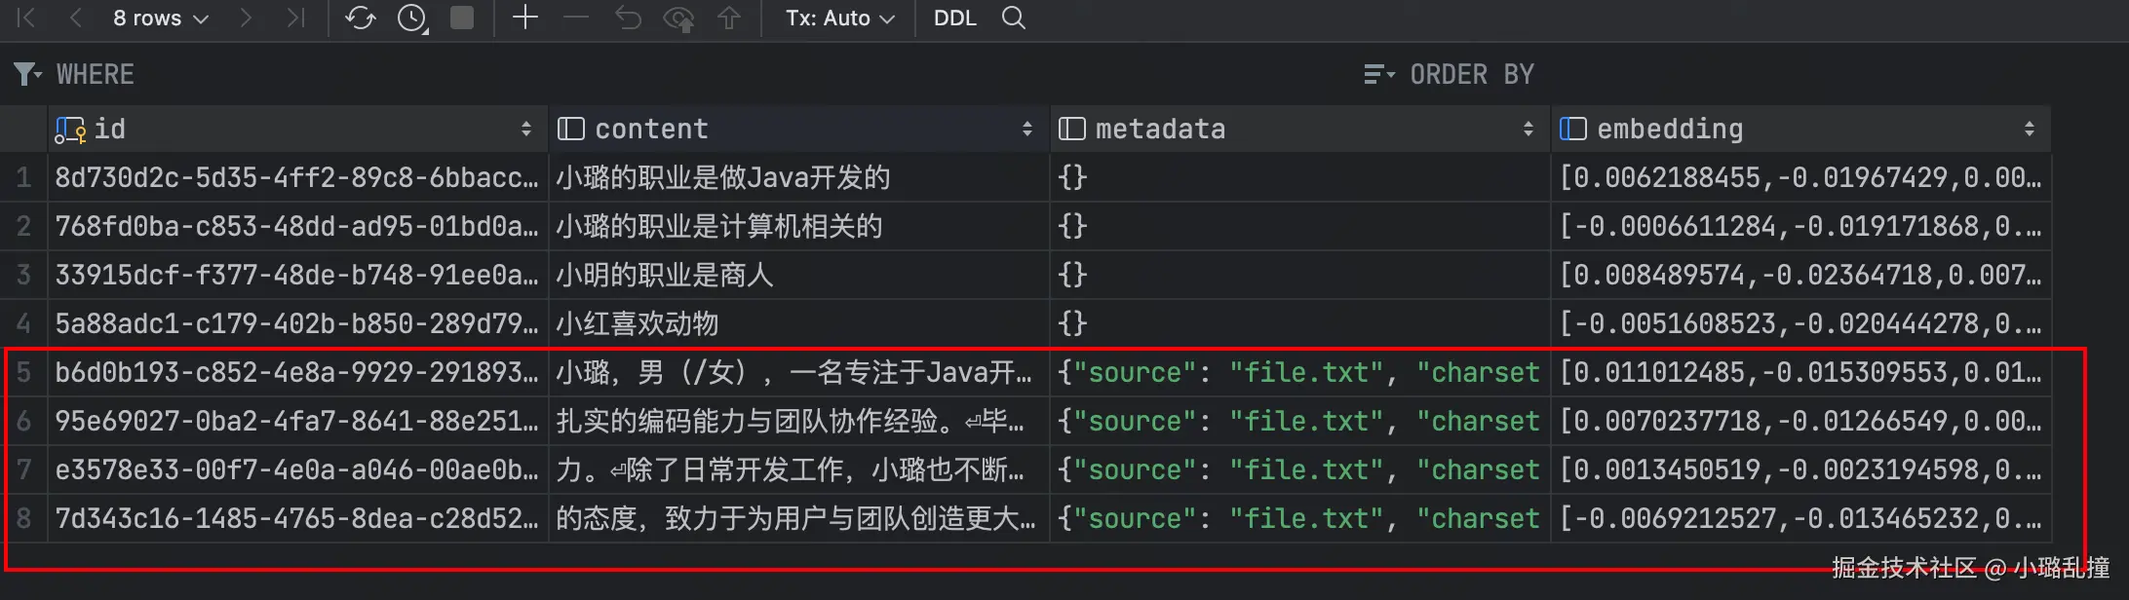This screenshot has height=600, width=2129.
Task: Click the add row plus icon
Action: [524, 19]
